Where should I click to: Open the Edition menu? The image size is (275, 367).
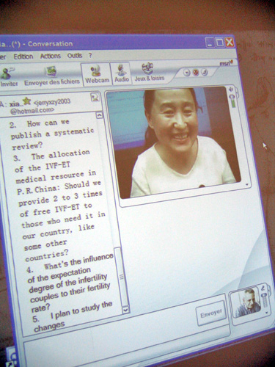click(x=23, y=57)
